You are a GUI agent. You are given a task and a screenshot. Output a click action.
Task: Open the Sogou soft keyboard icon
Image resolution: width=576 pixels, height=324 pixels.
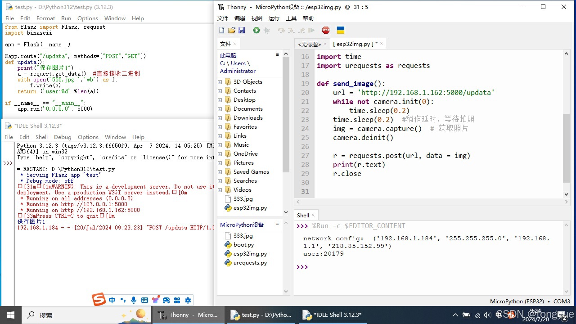click(x=144, y=300)
